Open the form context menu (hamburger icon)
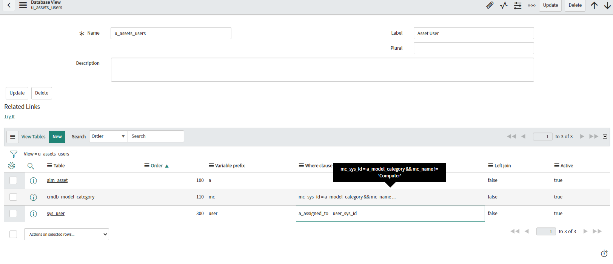Viewport: 613px width, 264px height. (x=23, y=5)
